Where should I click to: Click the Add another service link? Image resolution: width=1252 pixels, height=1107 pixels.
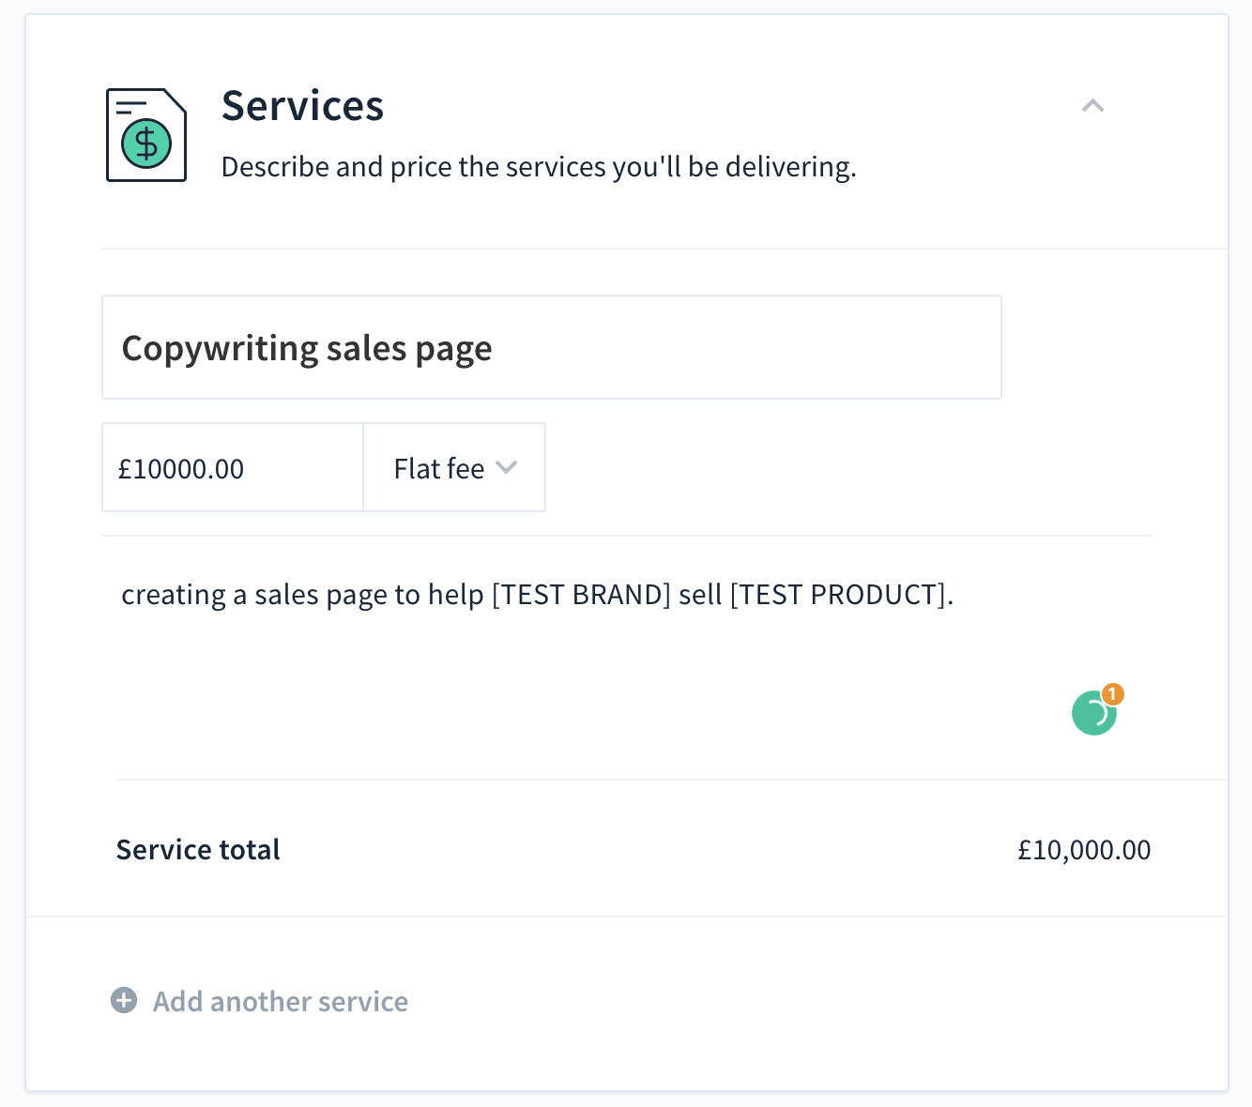pos(280,1001)
